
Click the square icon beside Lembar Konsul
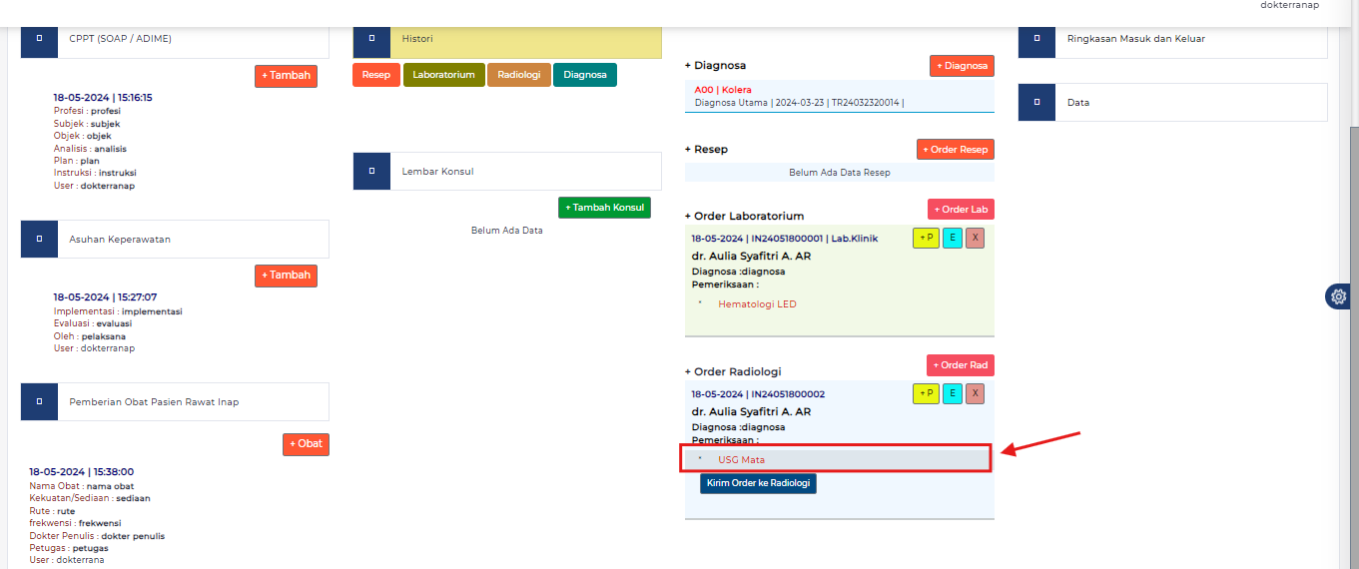371,172
